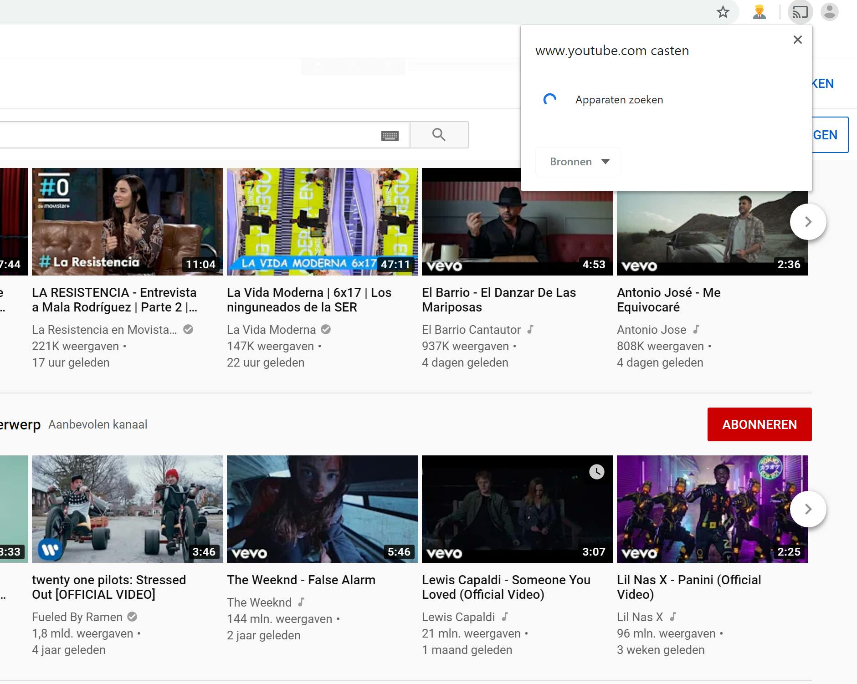Visit The Weeknd channel link
Viewport: 857px width, 684px height.
click(x=259, y=602)
